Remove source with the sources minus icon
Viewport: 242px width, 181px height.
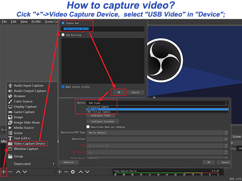click(66, 172)
